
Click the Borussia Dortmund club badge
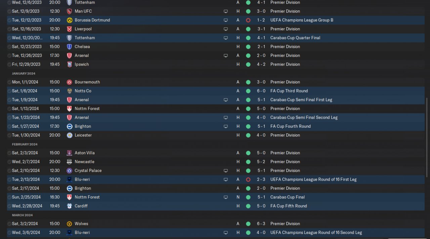(x=70, y=20)
